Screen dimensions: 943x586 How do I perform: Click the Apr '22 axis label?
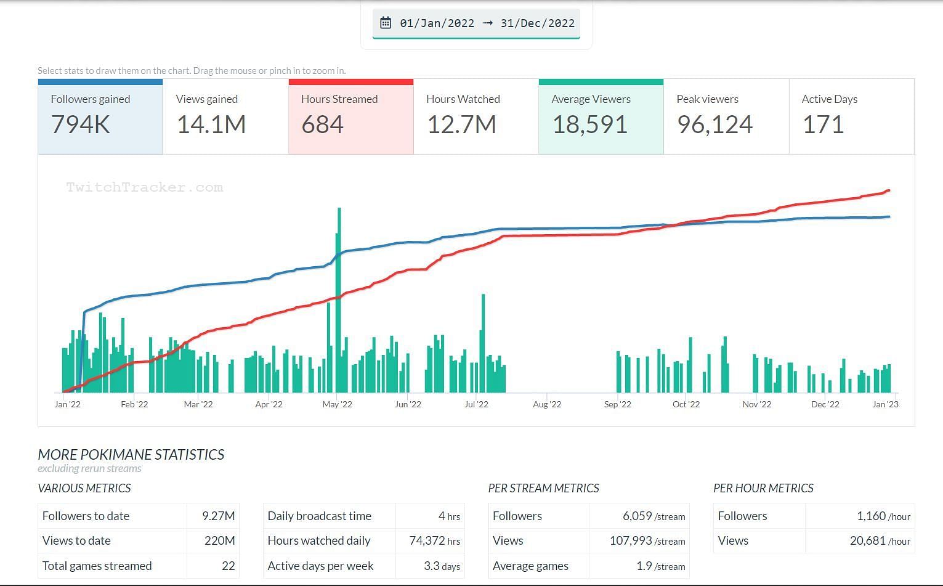coord(269,404)
